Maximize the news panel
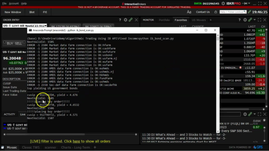Screen dimensions: 269x151 (x=259, y=114)
